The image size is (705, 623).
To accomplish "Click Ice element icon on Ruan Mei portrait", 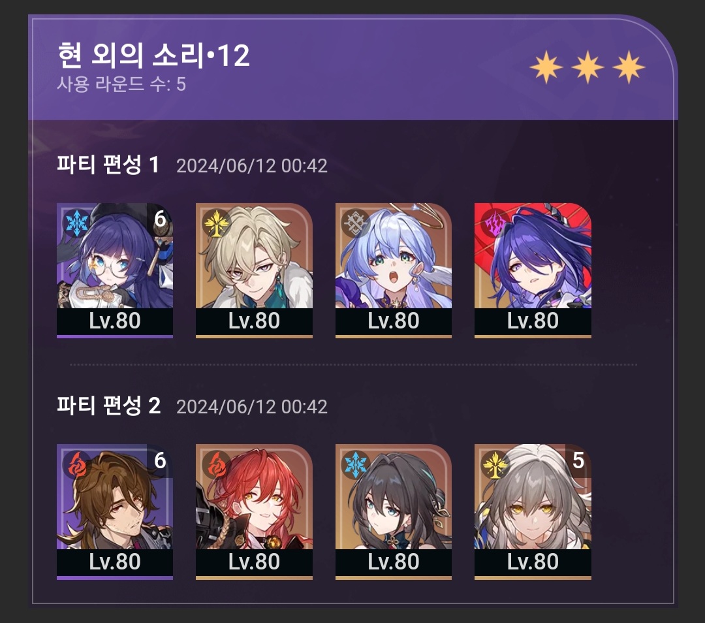I will coord(356,464).
